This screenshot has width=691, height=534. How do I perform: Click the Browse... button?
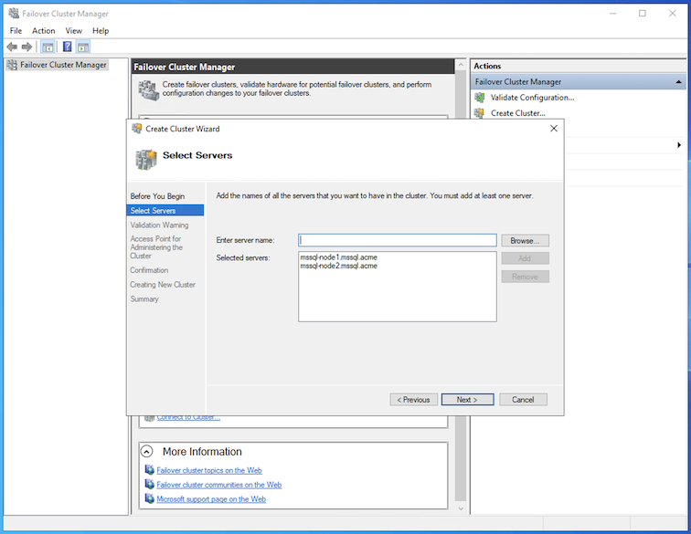click(x=525, y=240)
